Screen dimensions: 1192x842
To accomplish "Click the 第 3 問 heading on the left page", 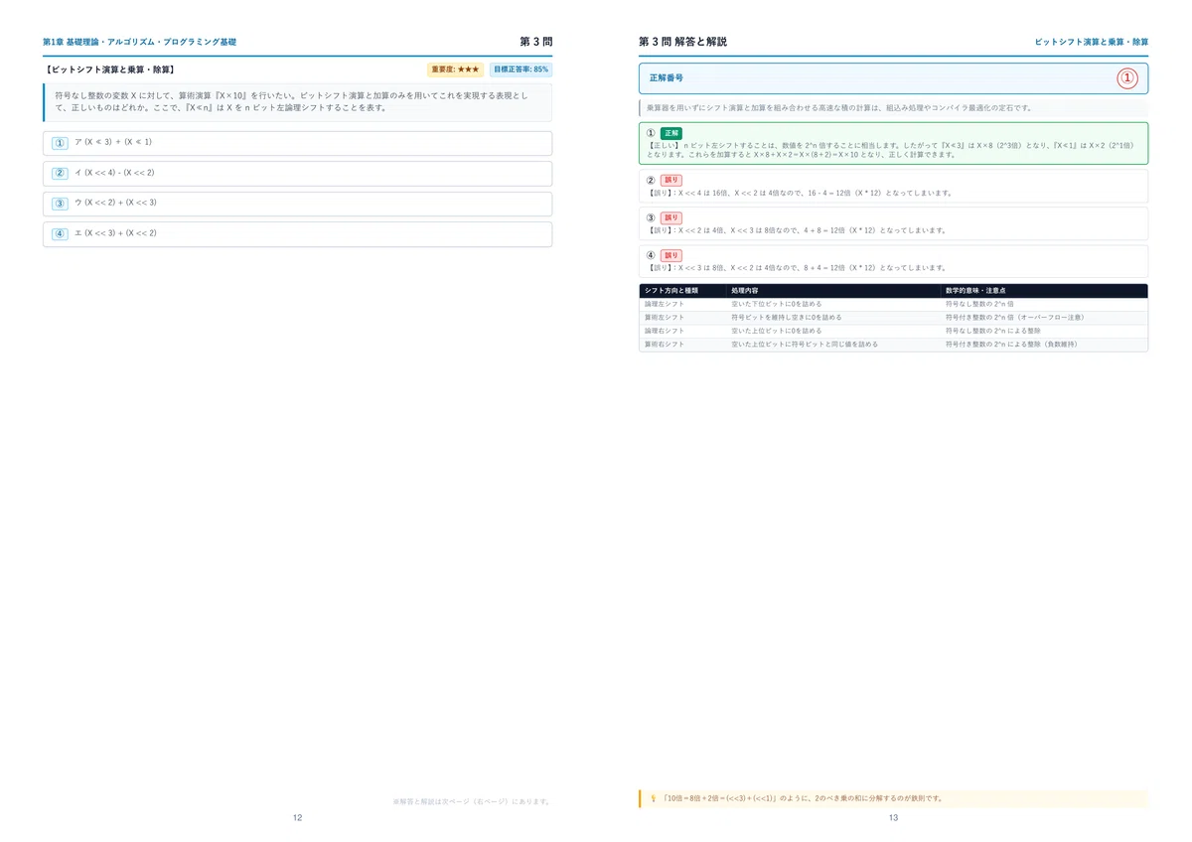I will pyautogui.click(x=535, y=42).
